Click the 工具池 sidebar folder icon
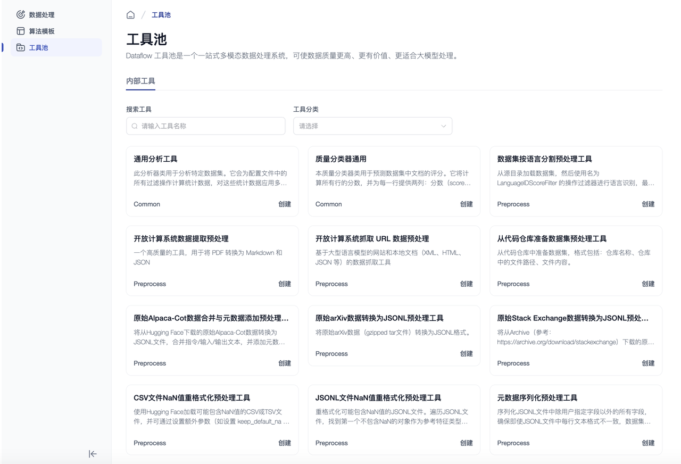The height and width of the screenshot is (464, 681). coord(21,47)
